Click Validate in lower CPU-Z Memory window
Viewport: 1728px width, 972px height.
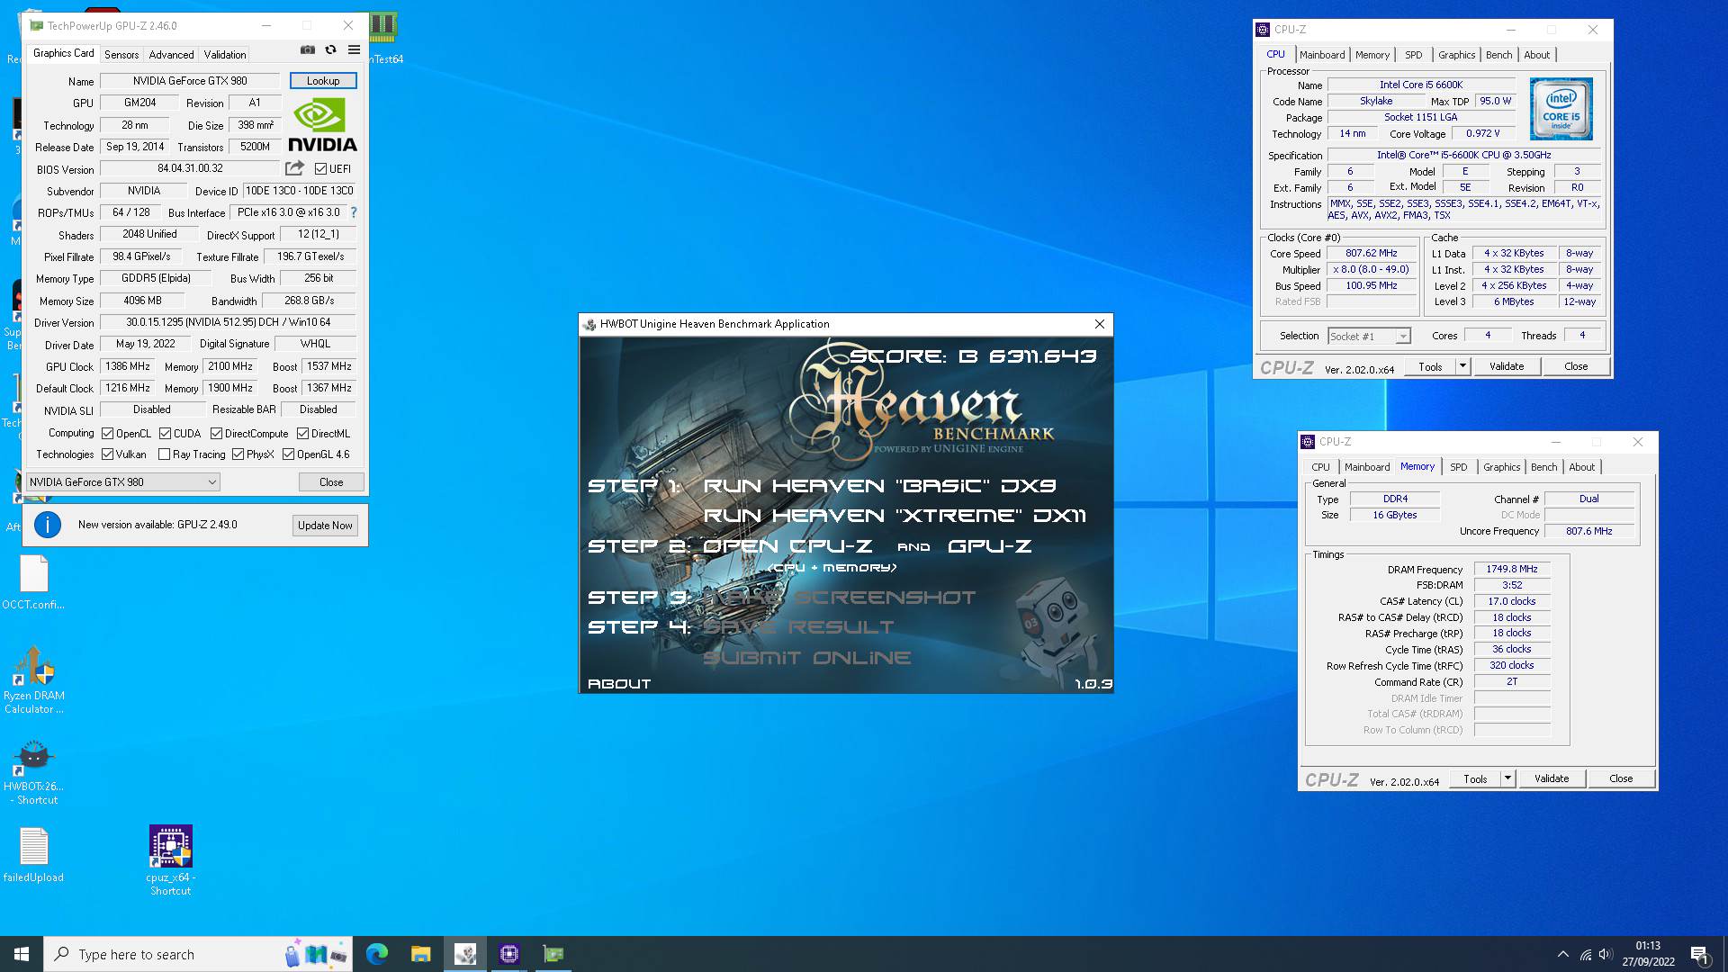tap(1552, 778)
